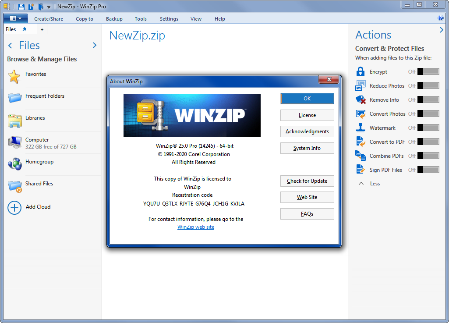Image resolution: width=449 pixels, height=323 pixels.
Task: Click the License button
Action: coord(307,115)
